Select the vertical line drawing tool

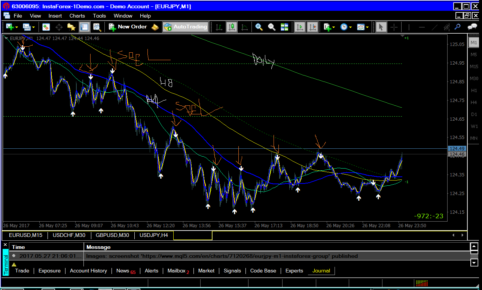(409, 27)
